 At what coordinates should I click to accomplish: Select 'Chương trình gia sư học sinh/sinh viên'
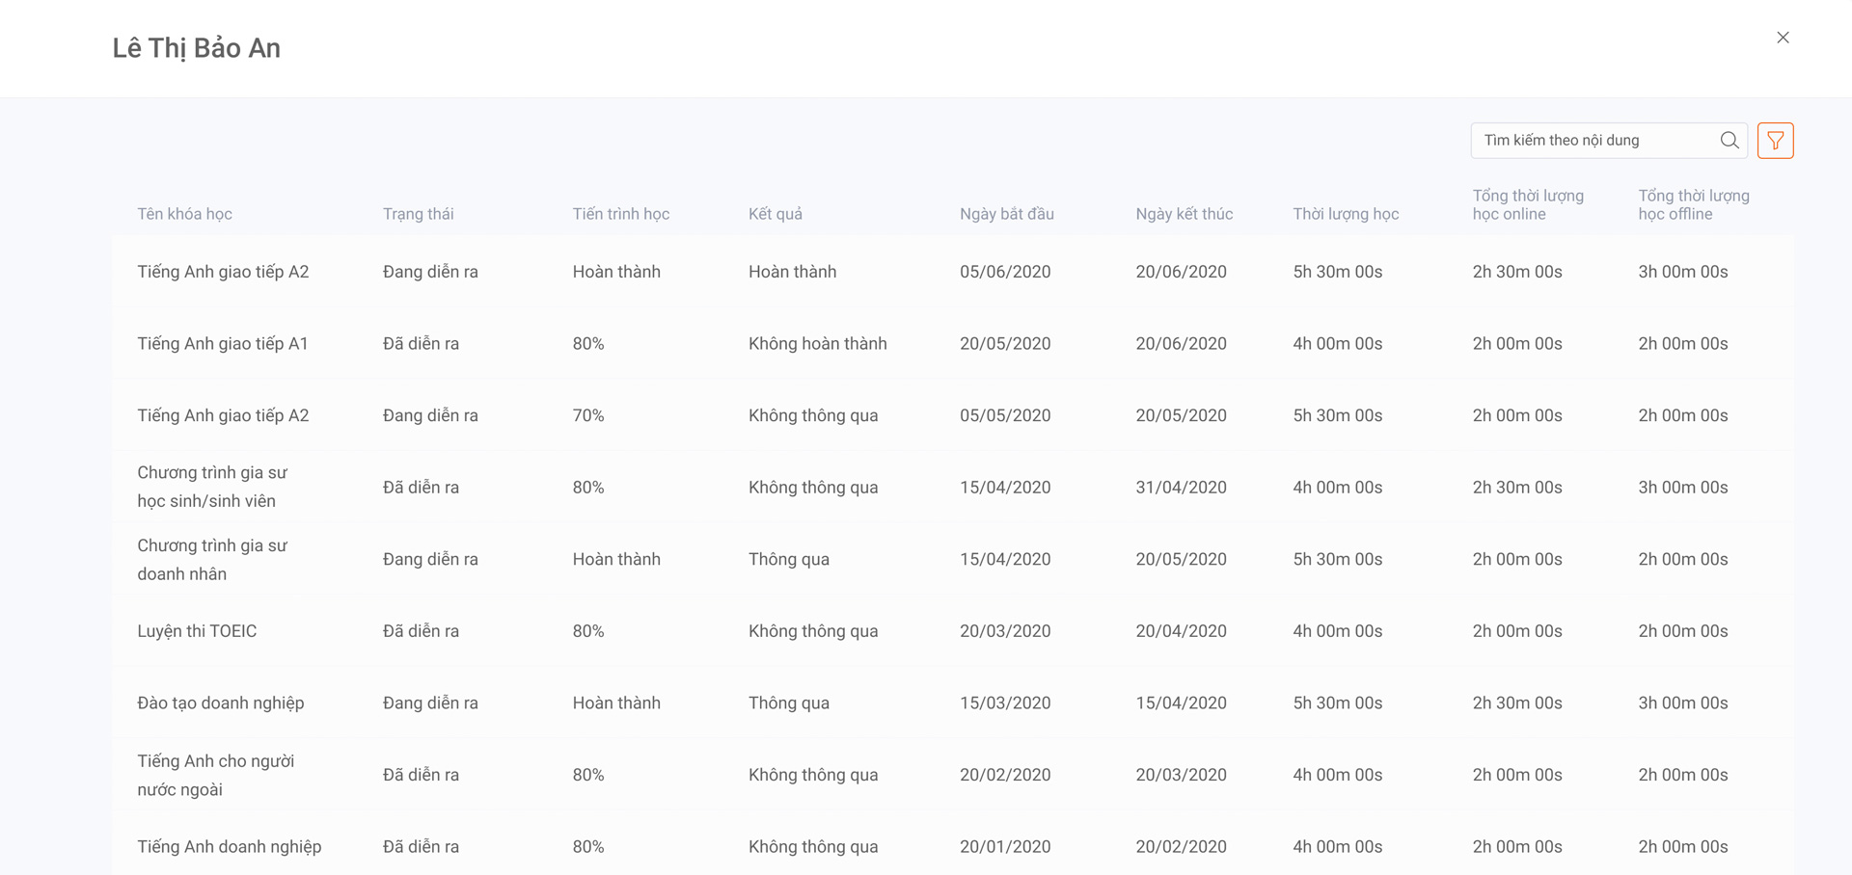pos(212,488)
